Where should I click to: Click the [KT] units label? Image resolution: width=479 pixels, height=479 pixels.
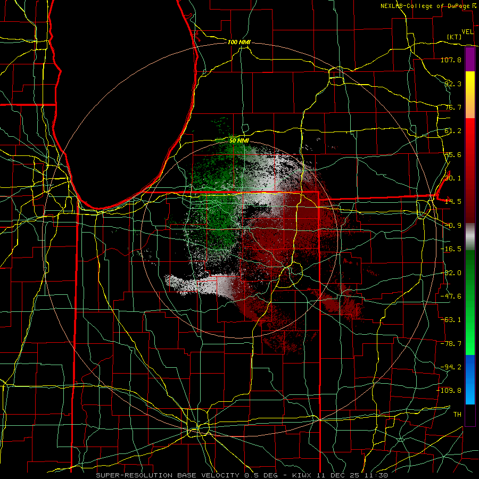[455, 37]
